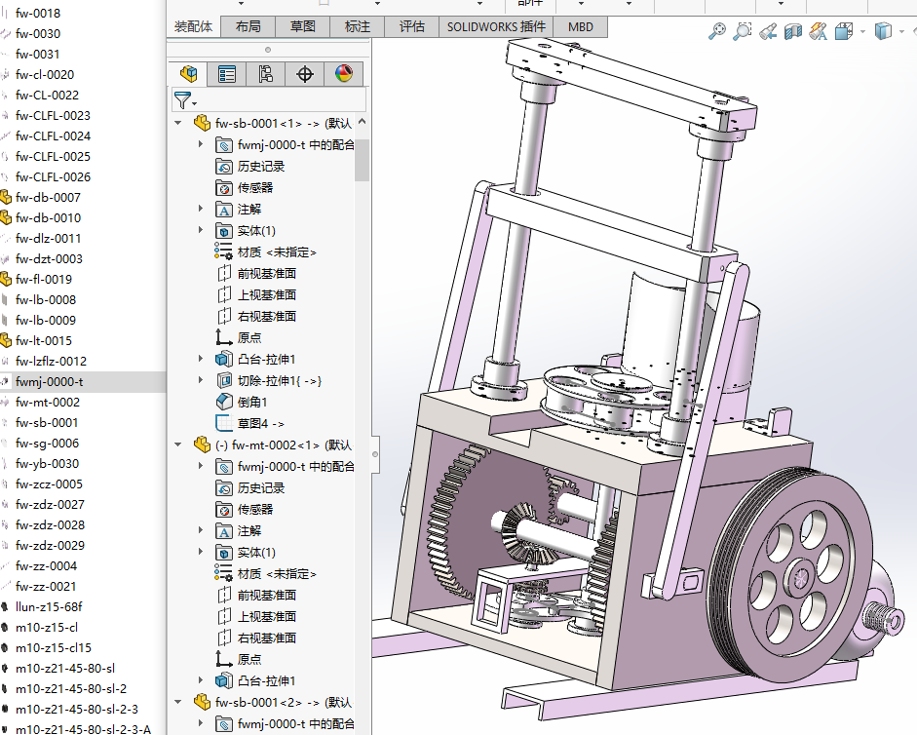Open the ConfigurationManager panel tab
Screen dimensions: 917x735
(x=266, y=74)
